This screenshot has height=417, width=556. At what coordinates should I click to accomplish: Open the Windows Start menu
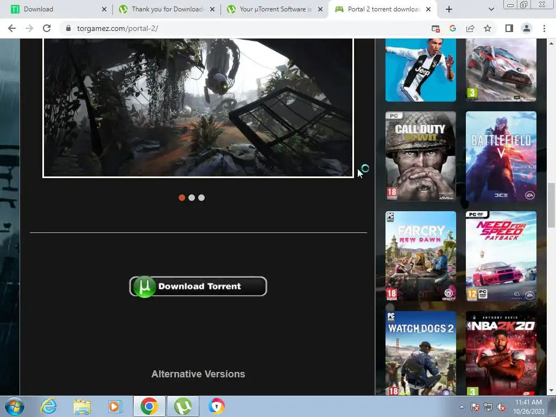14,406
